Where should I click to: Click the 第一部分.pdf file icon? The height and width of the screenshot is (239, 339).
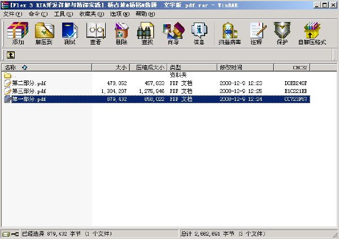click(x=7, y=99)
